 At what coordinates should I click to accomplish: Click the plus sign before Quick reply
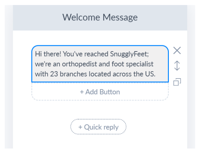(x=80, y=127)
